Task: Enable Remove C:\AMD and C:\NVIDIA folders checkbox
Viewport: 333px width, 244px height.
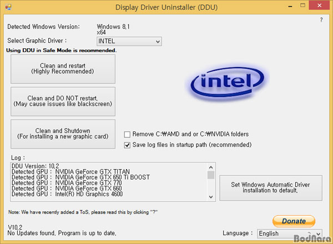Action: pyautogui.click(x=128, y=134)
